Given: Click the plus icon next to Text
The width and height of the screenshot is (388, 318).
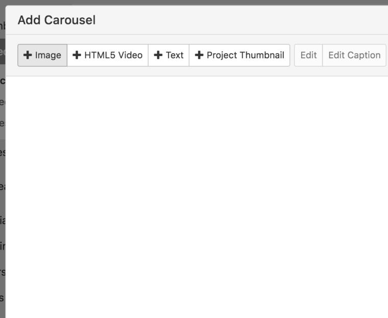Looking at the screenshot, I should pos(158,55).
